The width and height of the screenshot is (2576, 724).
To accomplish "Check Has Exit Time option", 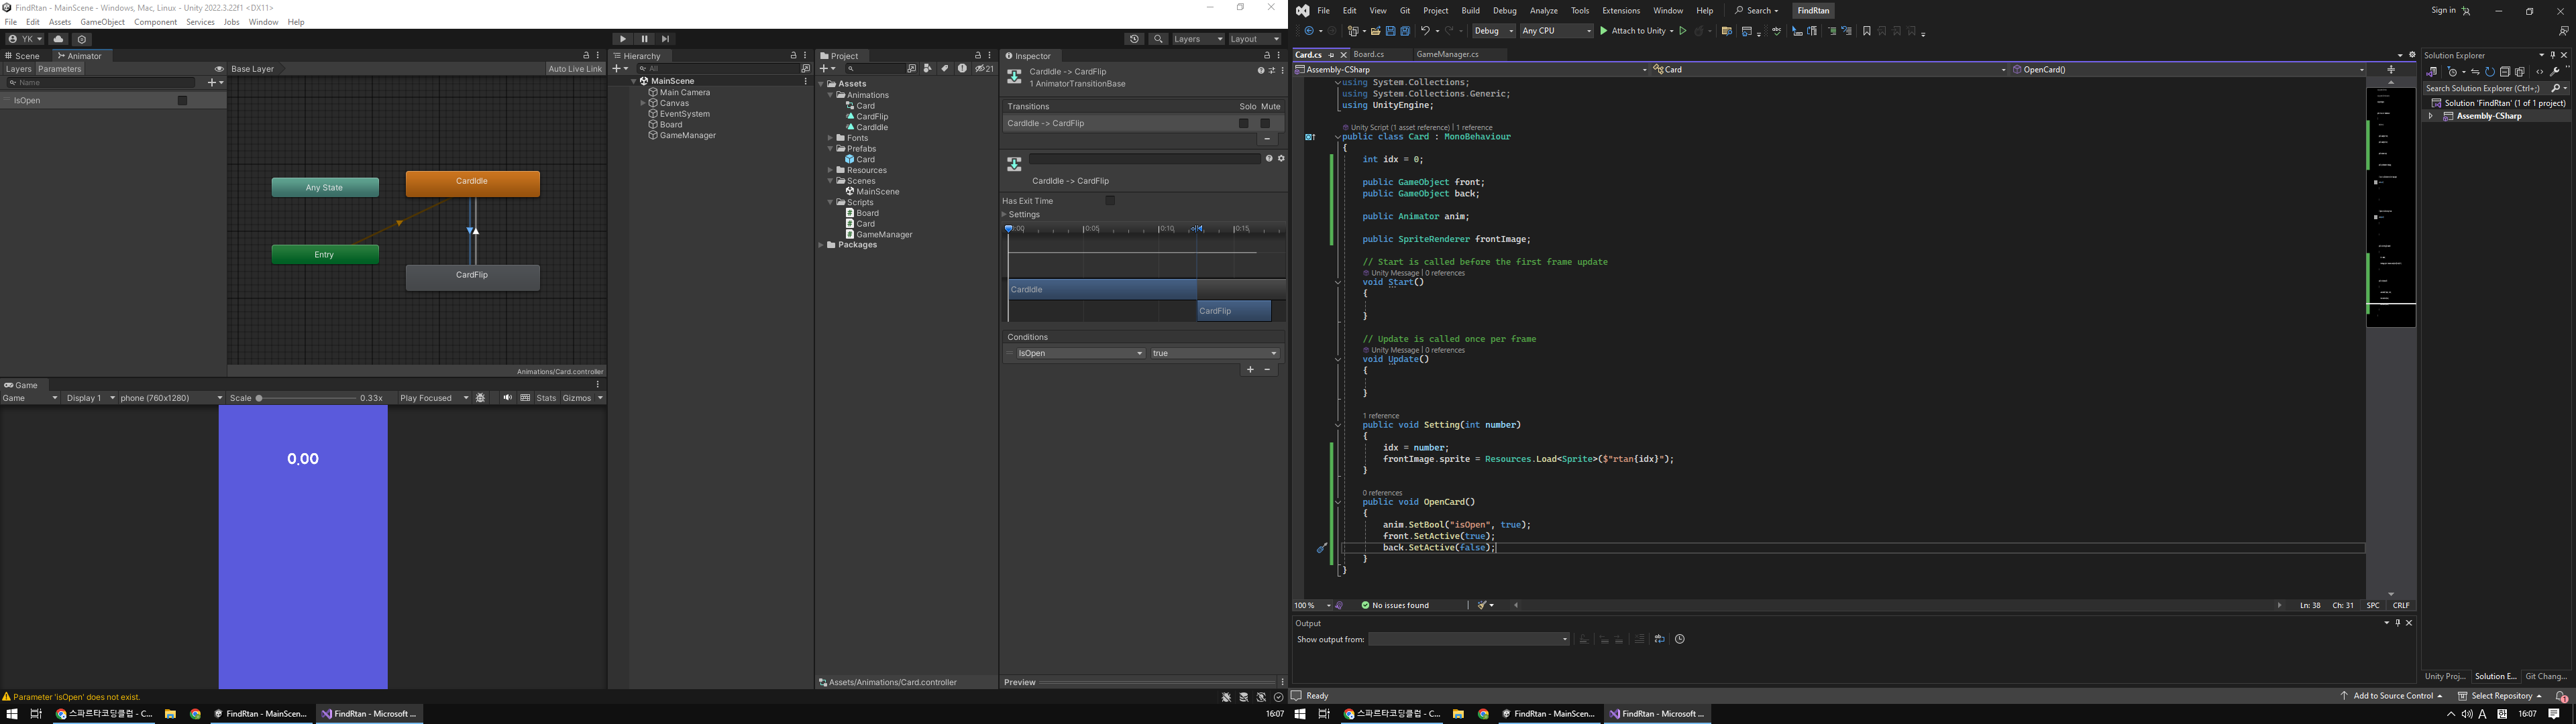I will (x=1110, y=201).
